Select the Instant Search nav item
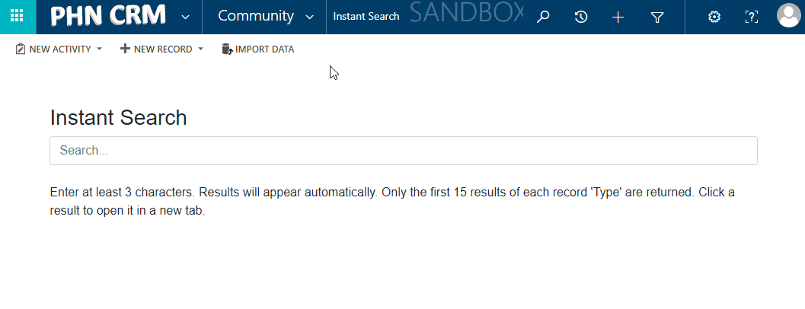805x309 pixels. coord(366,17)
